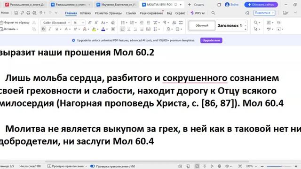Image resolution: width=301 pixels, height=169 pixels.
Task: Click the Clear formatting eraser icon
Action: (113, 23)
